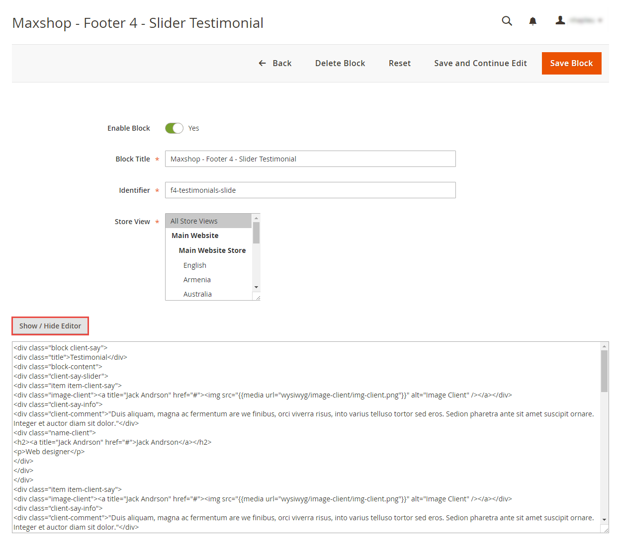This screenshot has width=617, height=560.
Task: Click the '<div class="block client-say">' line
Action: tap(61, 348)
